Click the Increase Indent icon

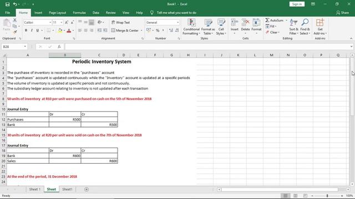[105, 30]
